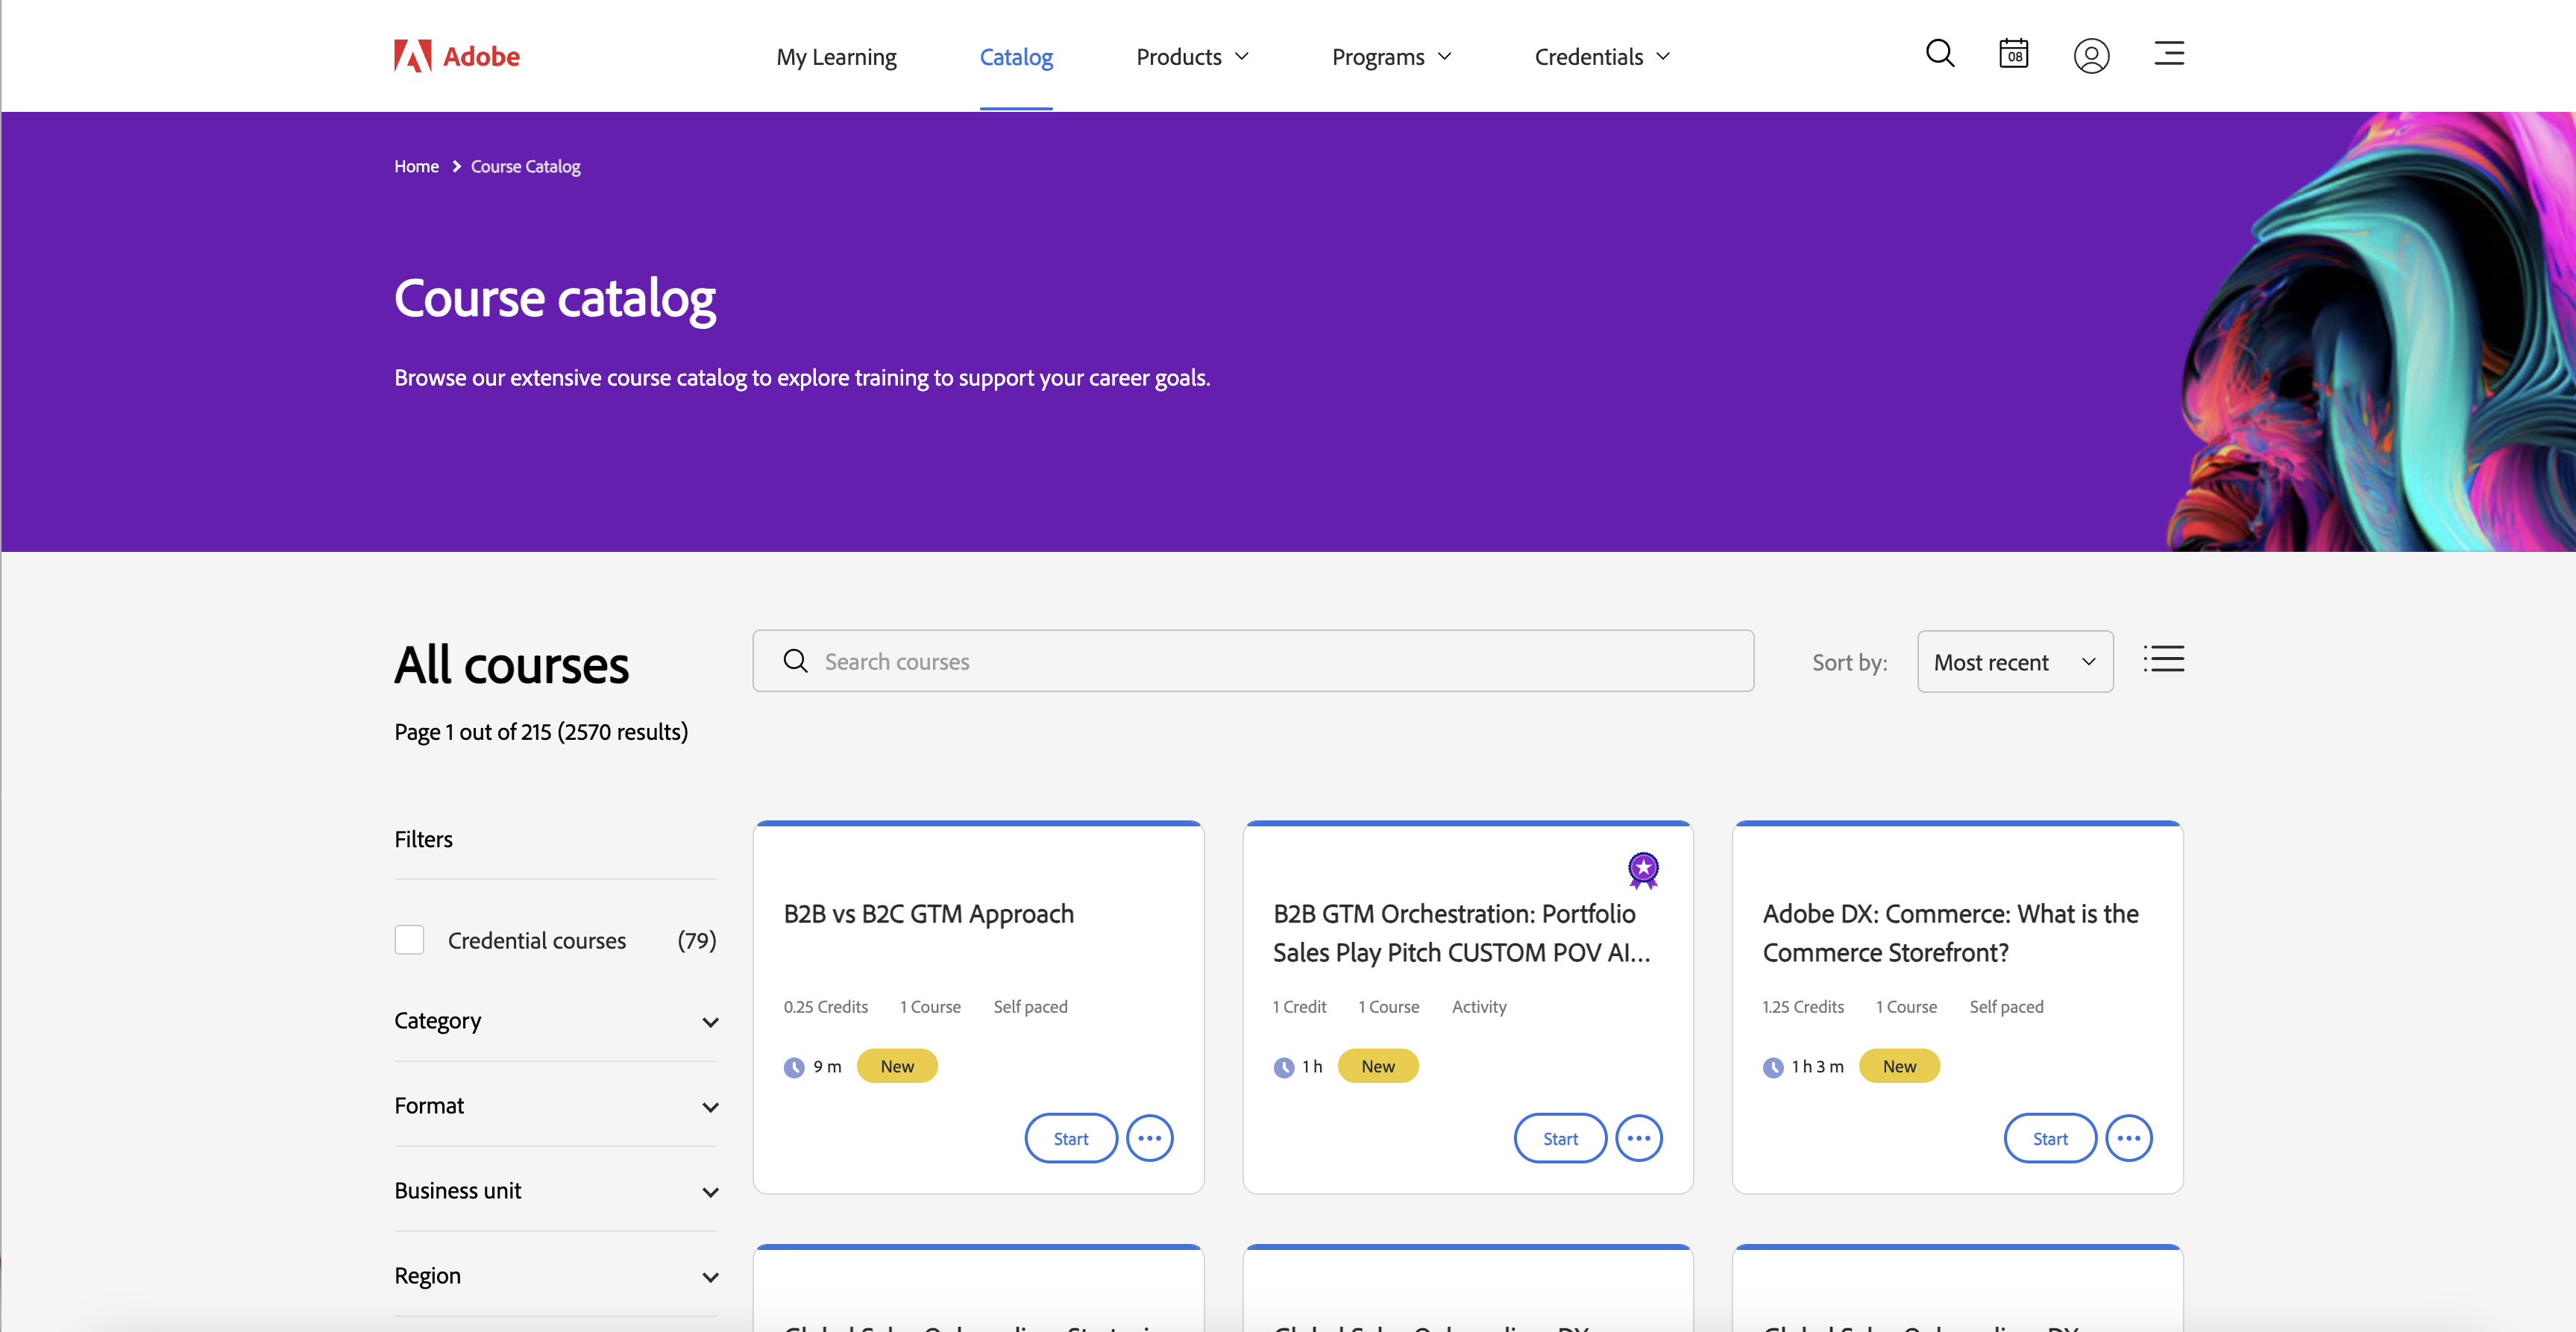Click the "Filters" heading
Image resolution: width=2576 pixels, height=1332 pixels.
coord(423,839)
